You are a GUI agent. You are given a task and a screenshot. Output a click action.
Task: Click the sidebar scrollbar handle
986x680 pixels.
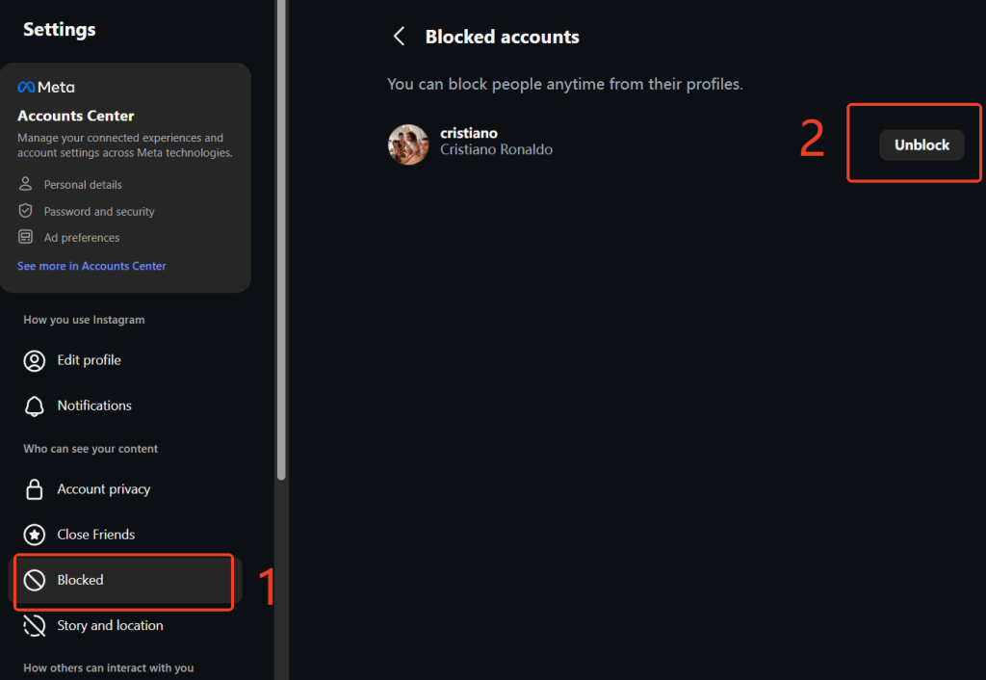point(281,241)
